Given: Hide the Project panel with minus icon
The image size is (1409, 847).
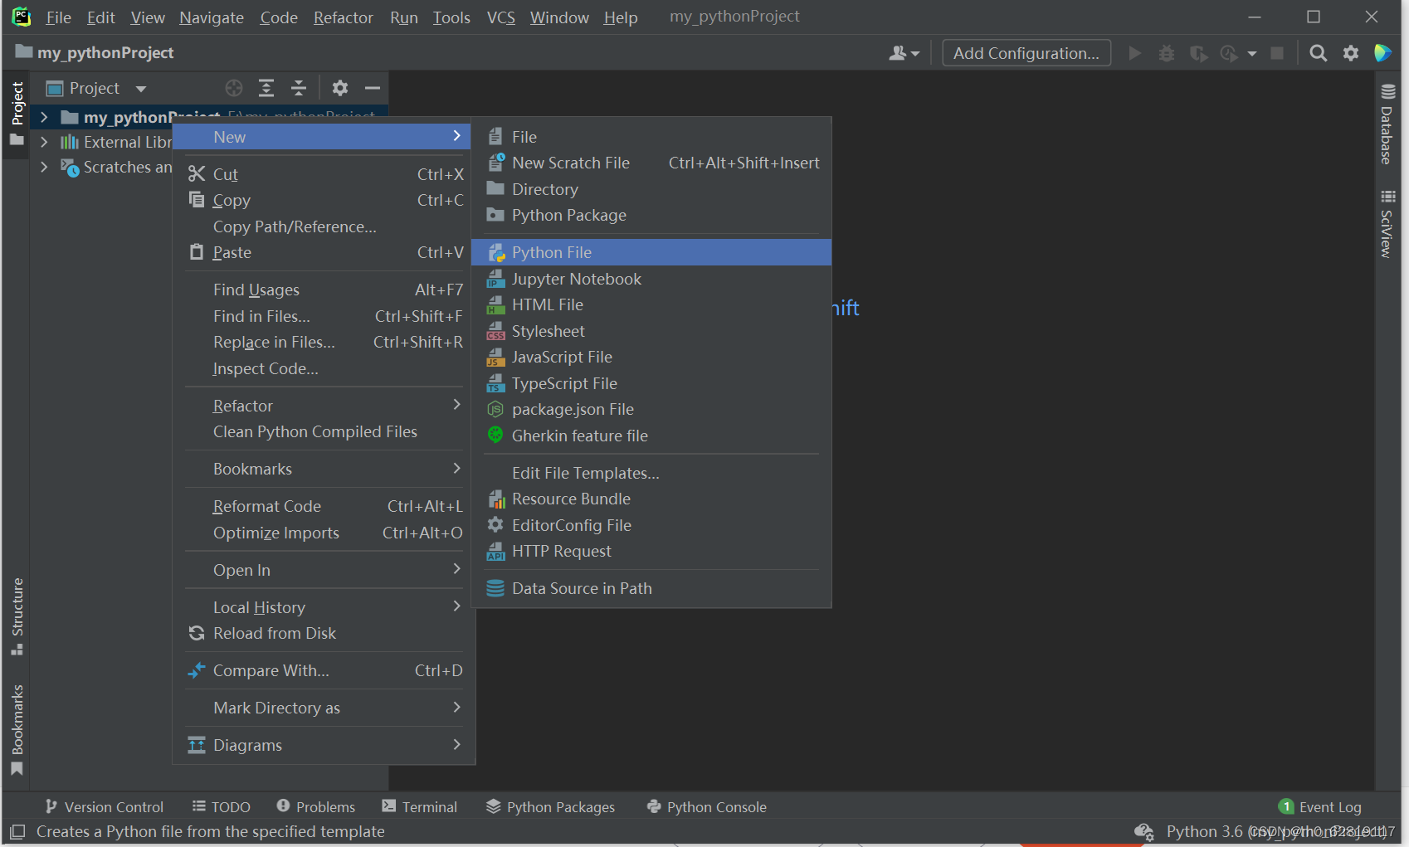Looking at the screenshot, I should (373, 88).
